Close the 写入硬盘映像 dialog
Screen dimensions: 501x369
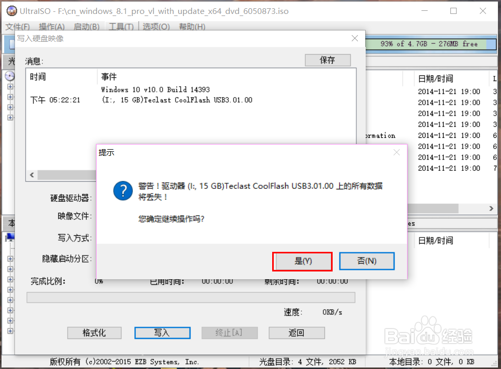click(355, 38)
